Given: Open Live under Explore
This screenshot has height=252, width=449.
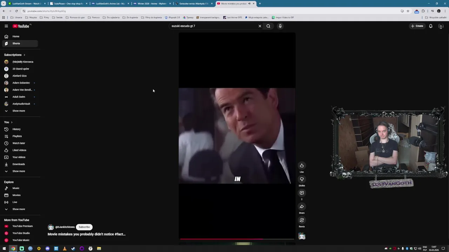Looking at the screenshot, I should (x=20, y=202).
